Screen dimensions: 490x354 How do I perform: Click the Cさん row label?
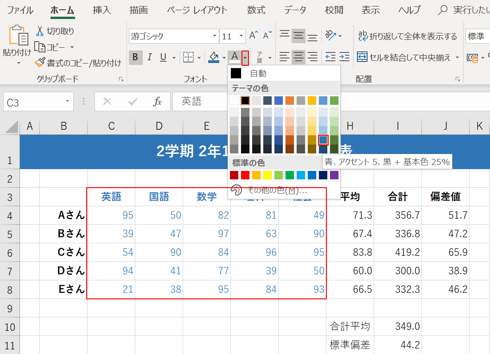pos(64,253)
